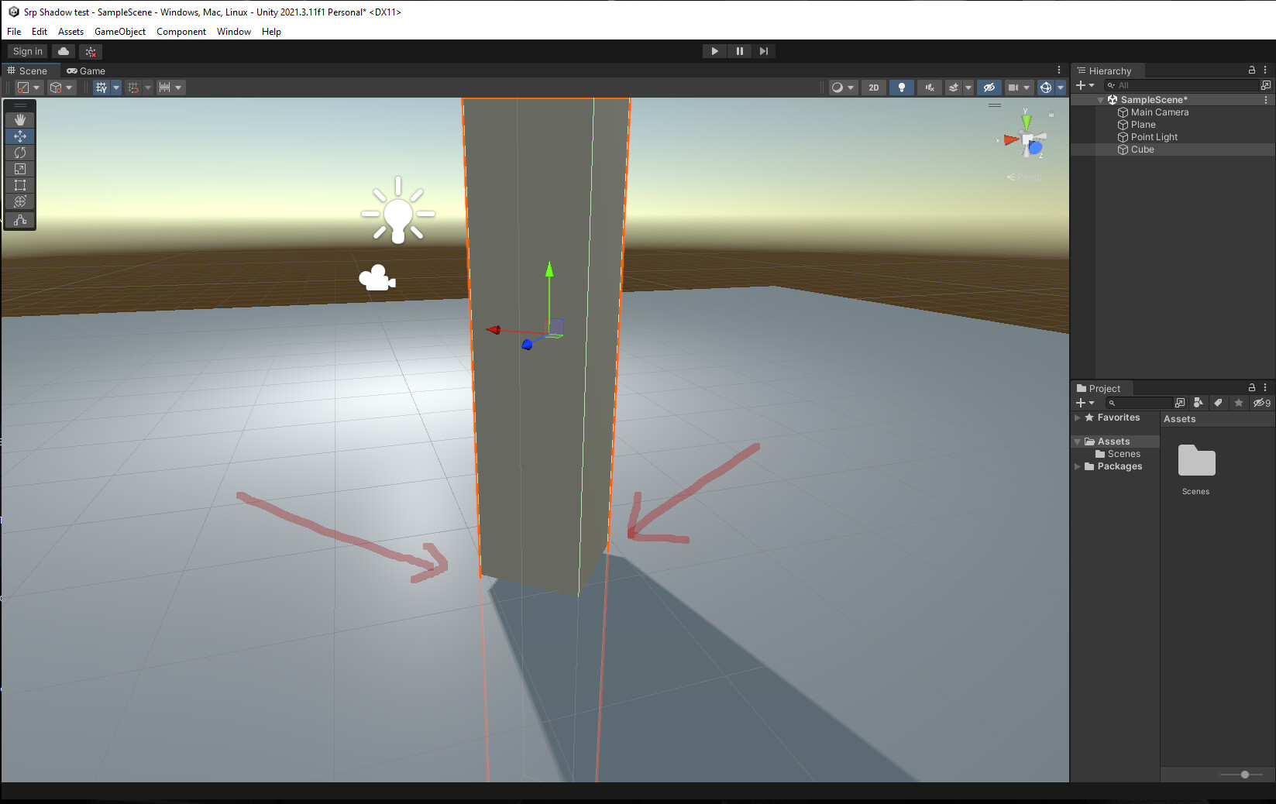
Task: Lock the Project panel
Action: 1252,387
